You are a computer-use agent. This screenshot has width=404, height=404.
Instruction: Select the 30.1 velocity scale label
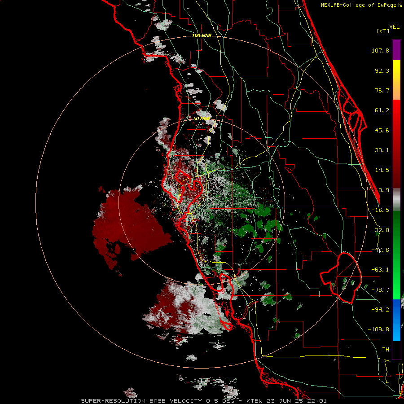(382, 150)
